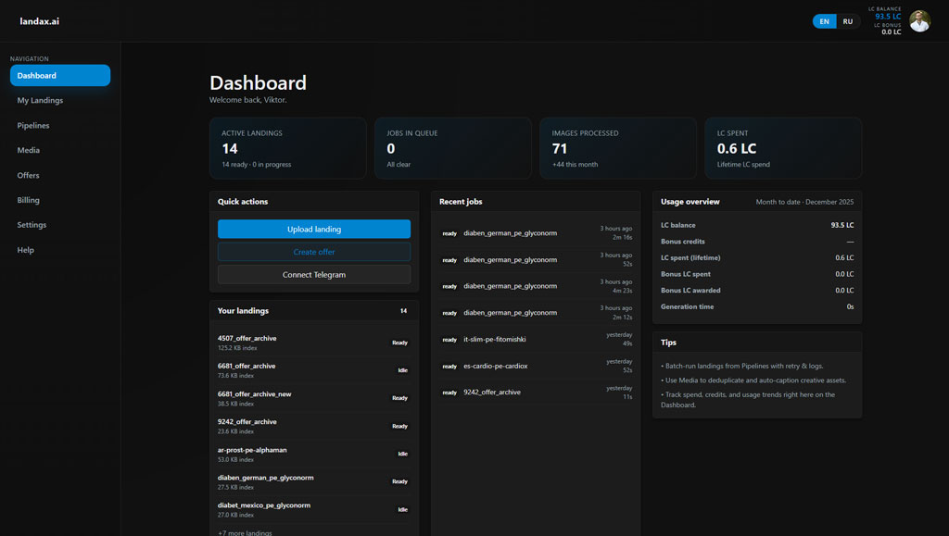Open the es-cardio-pe-cardiox job entry

coord(495,366)
